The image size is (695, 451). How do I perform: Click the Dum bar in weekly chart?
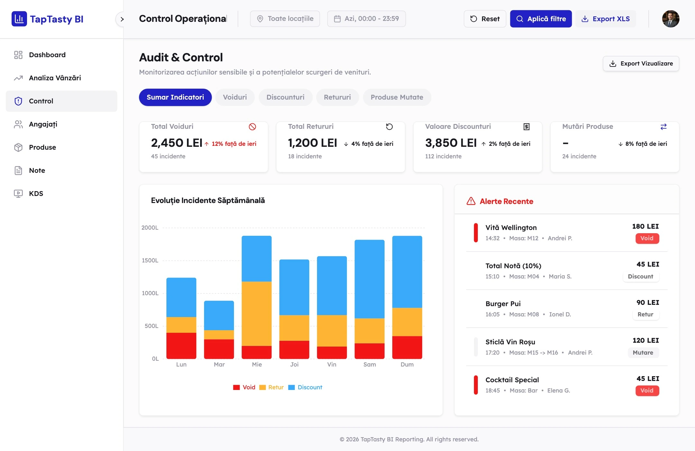pos(407,297)
